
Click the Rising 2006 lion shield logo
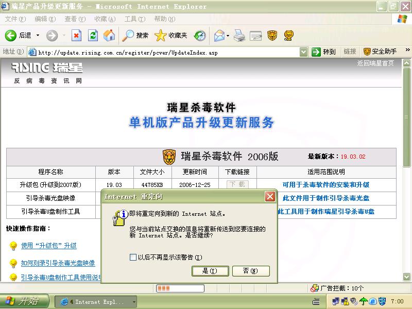click(x=169, y=157)
